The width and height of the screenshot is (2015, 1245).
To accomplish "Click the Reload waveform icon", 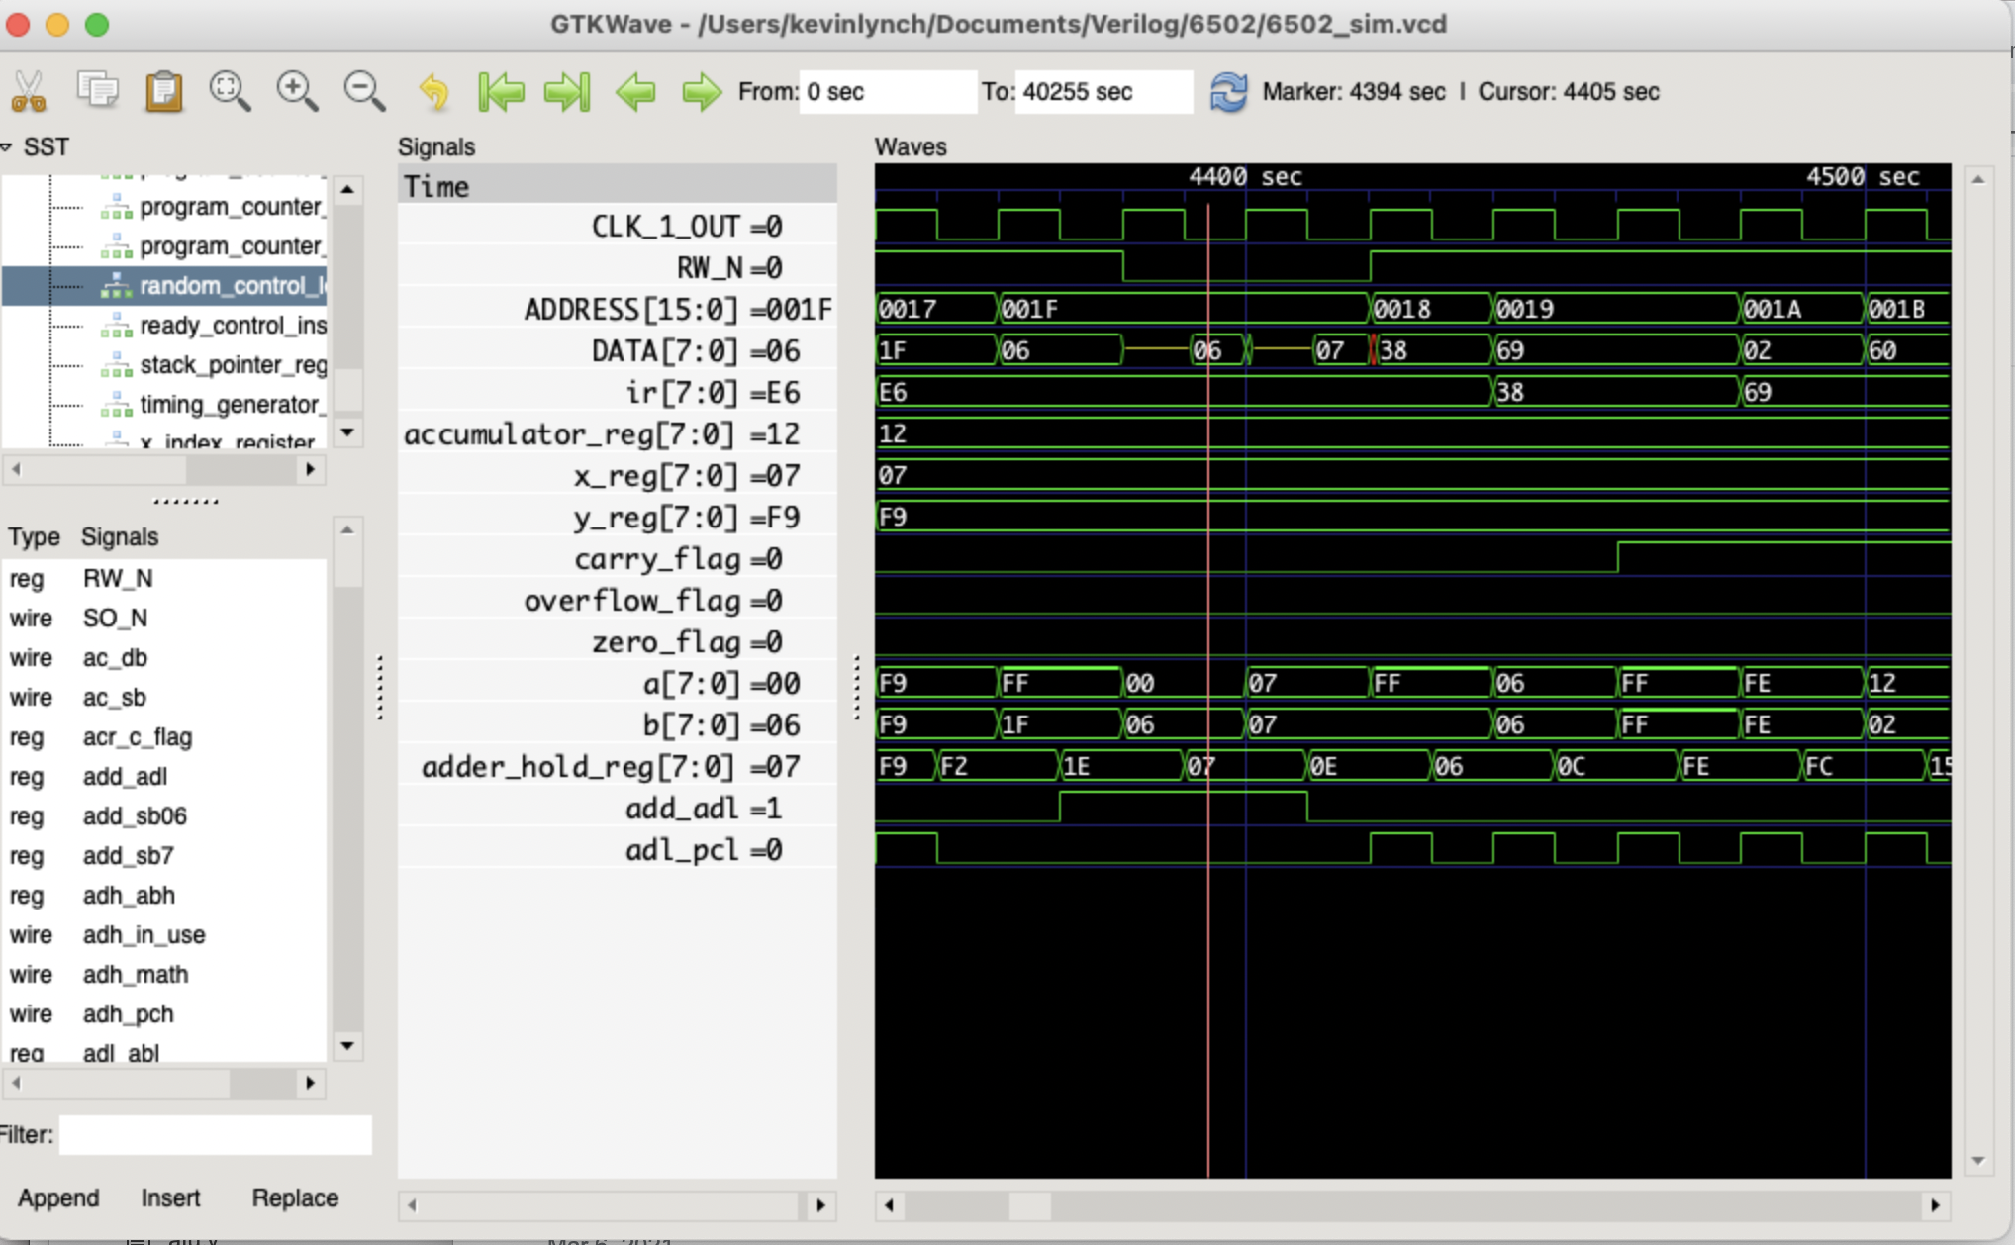I will pos(1228,92).
